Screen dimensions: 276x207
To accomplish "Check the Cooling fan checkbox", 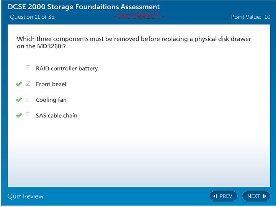I will click(x=28, y=99).
